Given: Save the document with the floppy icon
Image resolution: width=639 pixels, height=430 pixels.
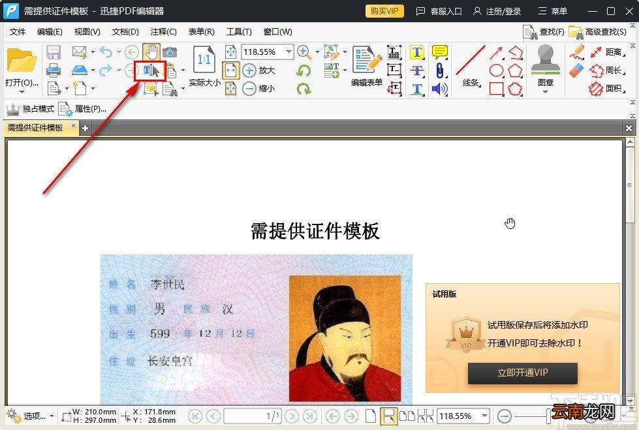Looking at the screenshot, I should (x=54, y=52).
